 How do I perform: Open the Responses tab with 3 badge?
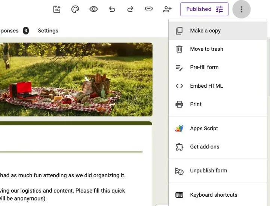[14, 31]
